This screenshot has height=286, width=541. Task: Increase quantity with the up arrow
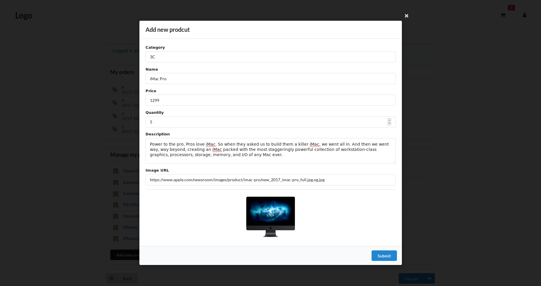click(389, 120)
